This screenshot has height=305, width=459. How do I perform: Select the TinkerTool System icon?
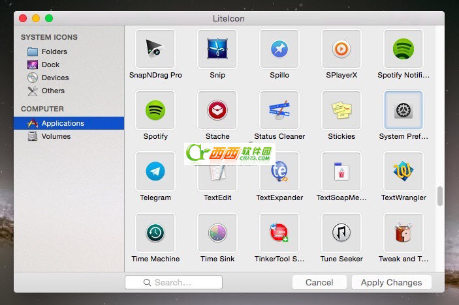point(279,233)
